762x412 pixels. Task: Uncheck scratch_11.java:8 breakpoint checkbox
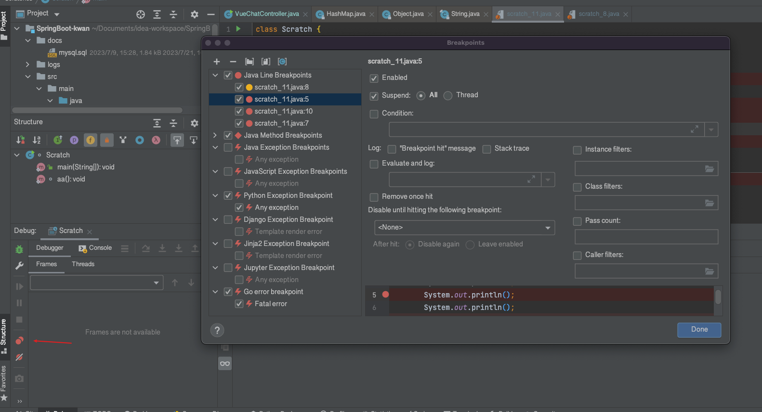[x=239, y=87]
